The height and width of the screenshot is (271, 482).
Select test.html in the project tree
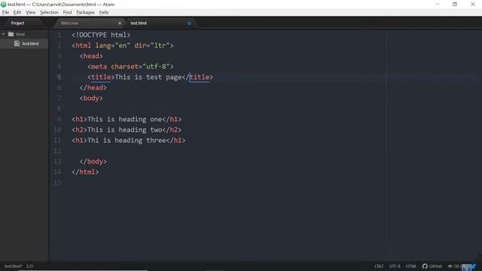[x=30, y=44]
